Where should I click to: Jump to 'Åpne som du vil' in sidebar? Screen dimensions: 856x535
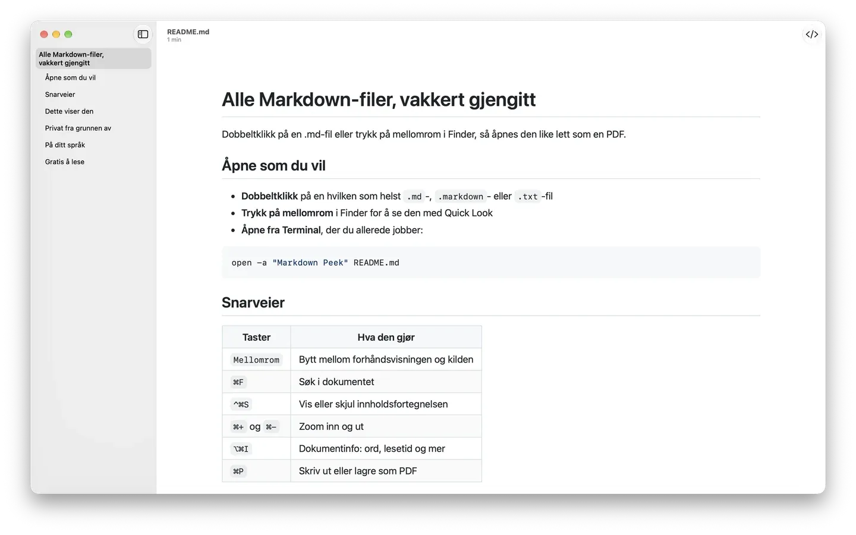pos(70,78)
